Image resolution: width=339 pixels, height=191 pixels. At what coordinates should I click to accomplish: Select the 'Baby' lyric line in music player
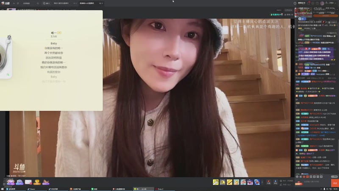point(54,43)
